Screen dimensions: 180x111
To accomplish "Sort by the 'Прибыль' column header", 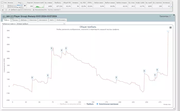I will click(x=58, y=3).
